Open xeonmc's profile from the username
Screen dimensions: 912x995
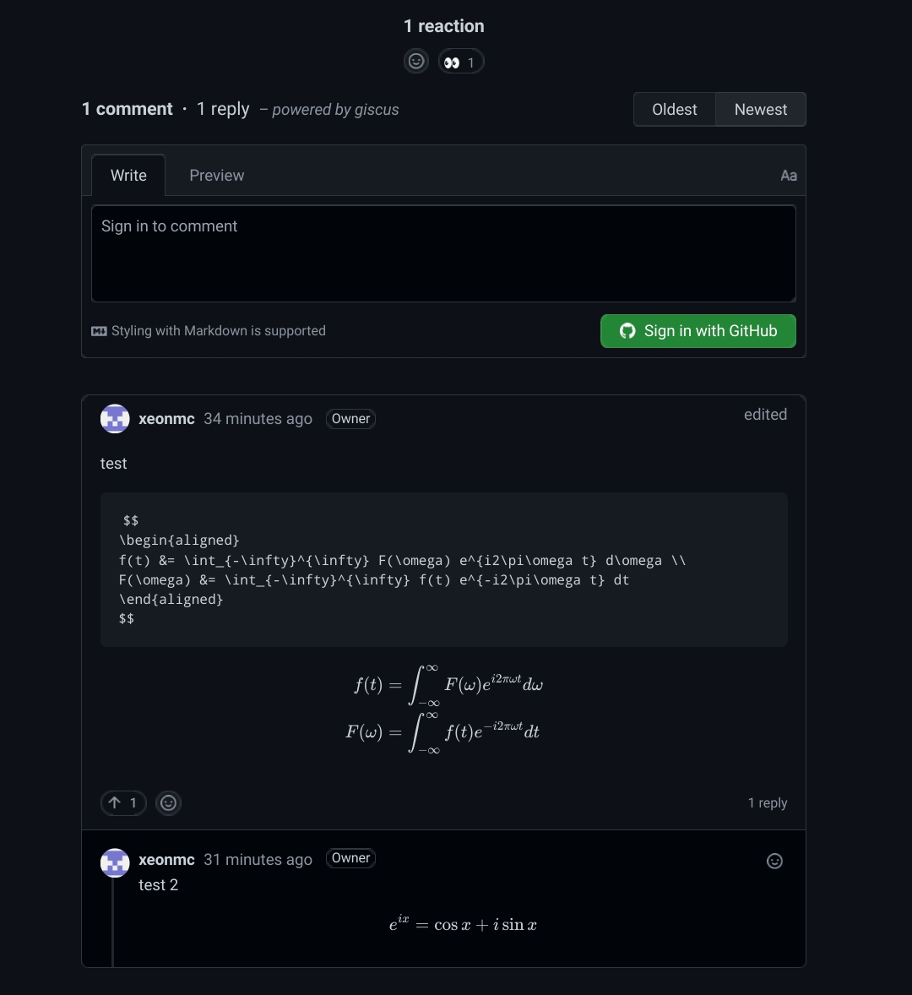[166, 418]
